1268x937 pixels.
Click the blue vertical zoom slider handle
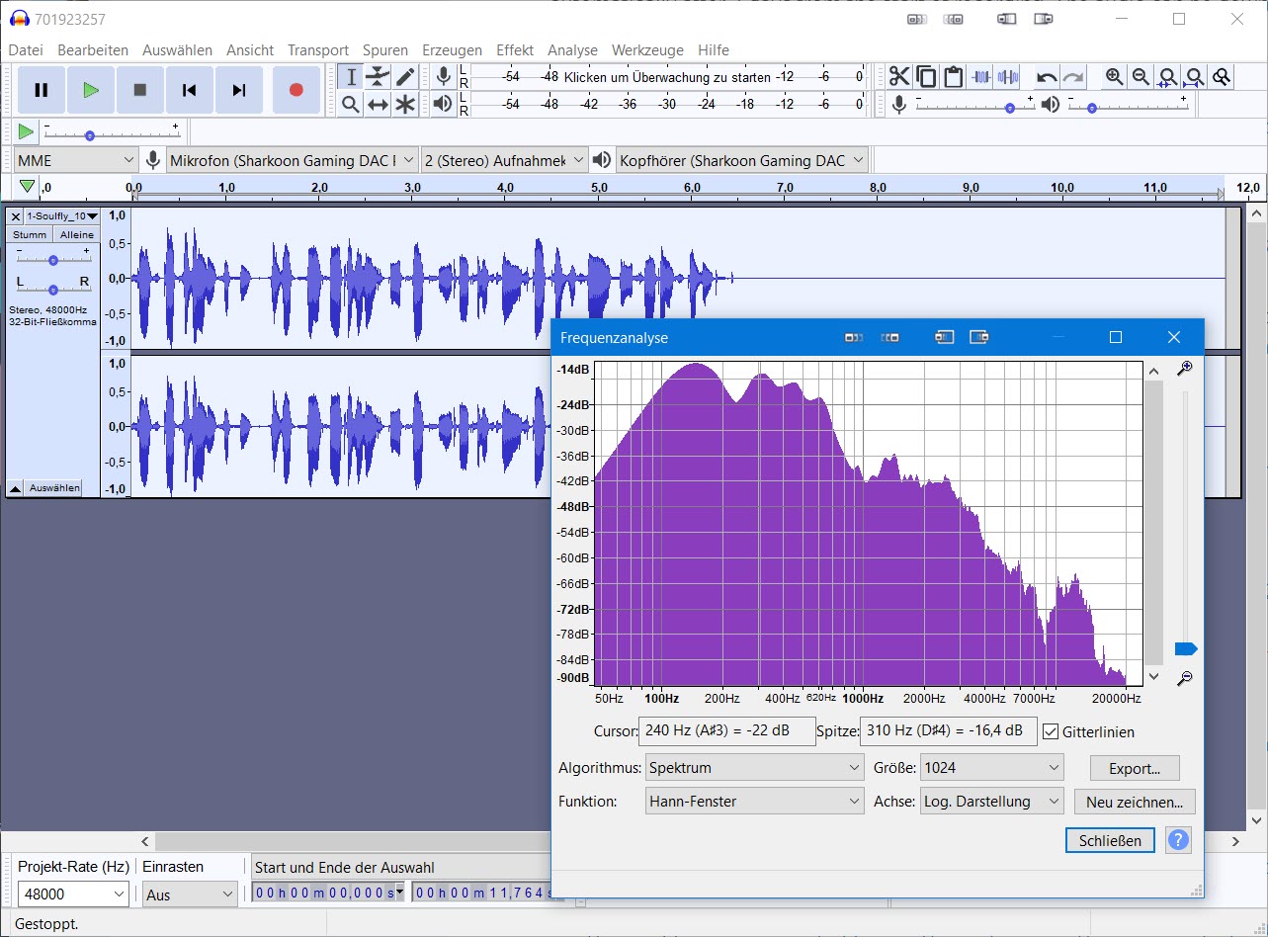[1185, 648]
